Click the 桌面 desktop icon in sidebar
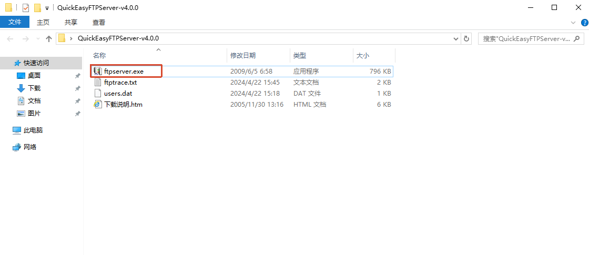The width and height of the screenshot is (589, 255). pos(21,76)
